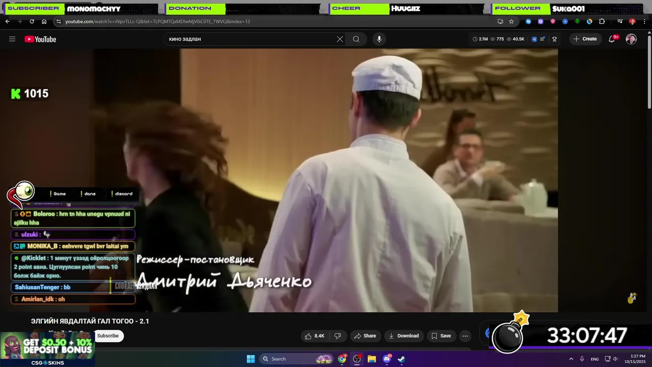Viewport: 652px width, 367px height.
Task: Click the Boloroo chat message
Action: (73, 218)
